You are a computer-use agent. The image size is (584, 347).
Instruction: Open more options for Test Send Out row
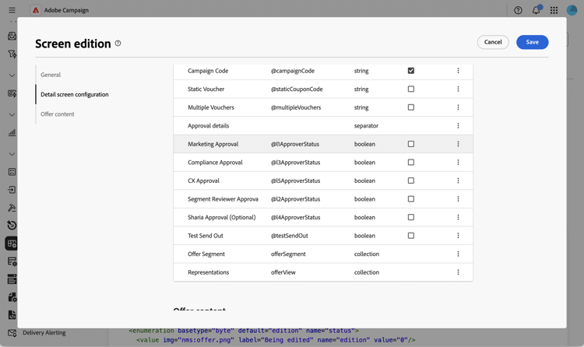click(458, 235)
